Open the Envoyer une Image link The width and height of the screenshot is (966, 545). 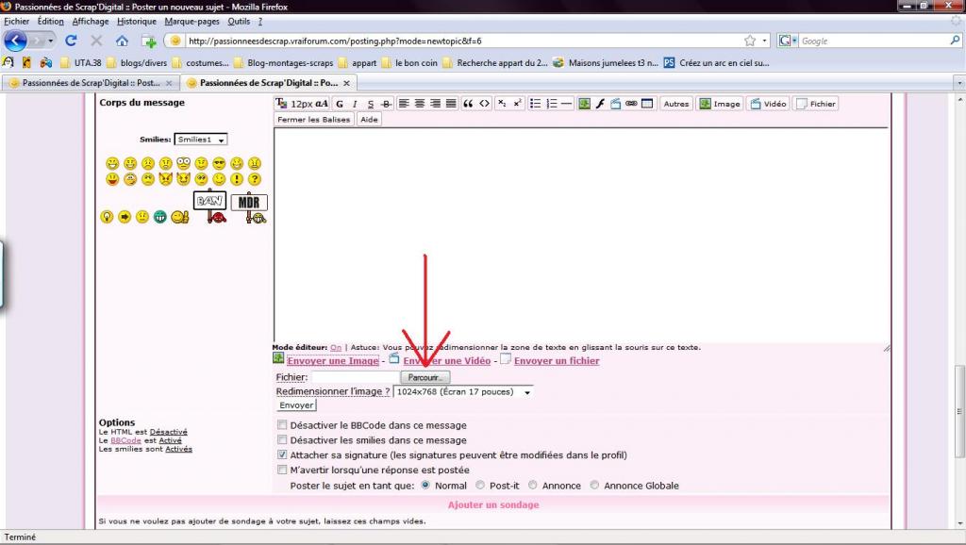coord(333,361)
